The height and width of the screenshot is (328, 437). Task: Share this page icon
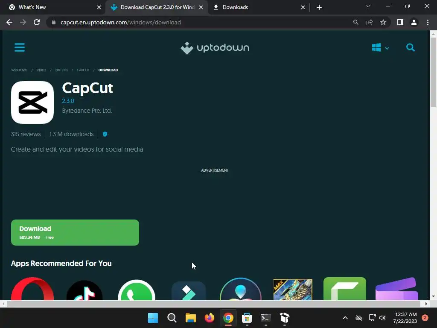pos(370,22)
